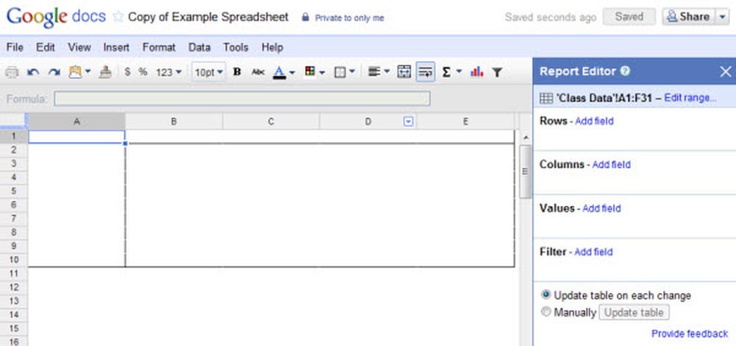Open the View menu
This screenshot has width=736, height=346.
[79, 47]
